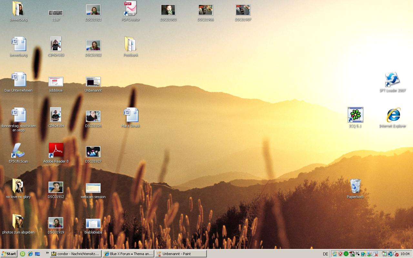The height and width of the screenshot is (258, 413).
Task: Open the ICQ 5.1 shortcut
Action: point(355,115)
